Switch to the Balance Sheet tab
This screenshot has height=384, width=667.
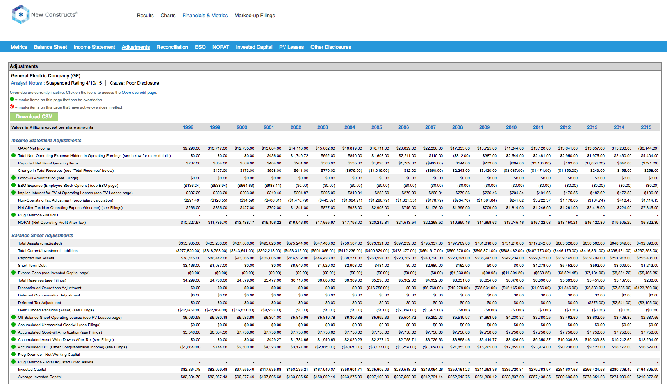50,47
